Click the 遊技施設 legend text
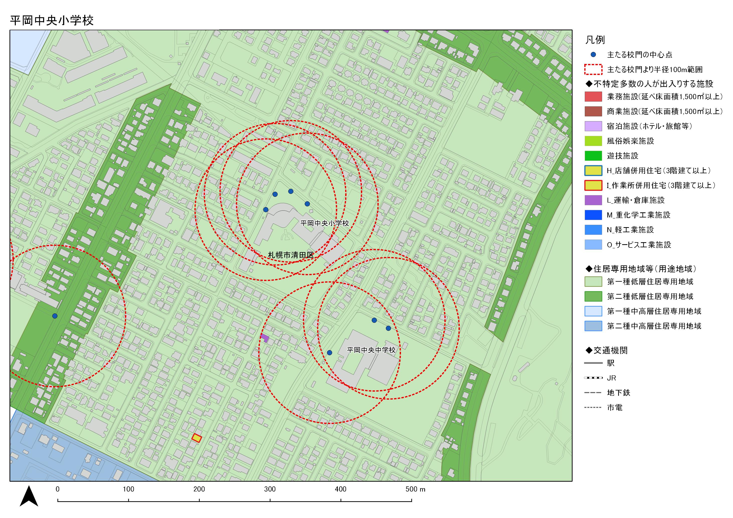 623,156
